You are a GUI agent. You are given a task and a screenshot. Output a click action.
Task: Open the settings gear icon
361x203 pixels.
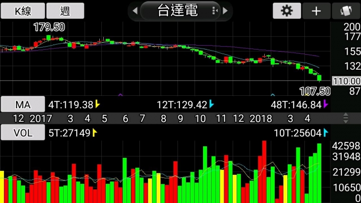287,11
